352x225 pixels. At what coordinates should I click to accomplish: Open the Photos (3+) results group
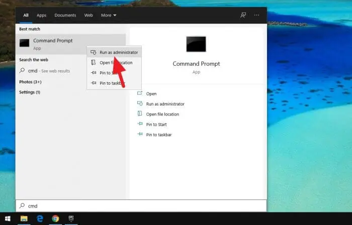click(30, 82)
